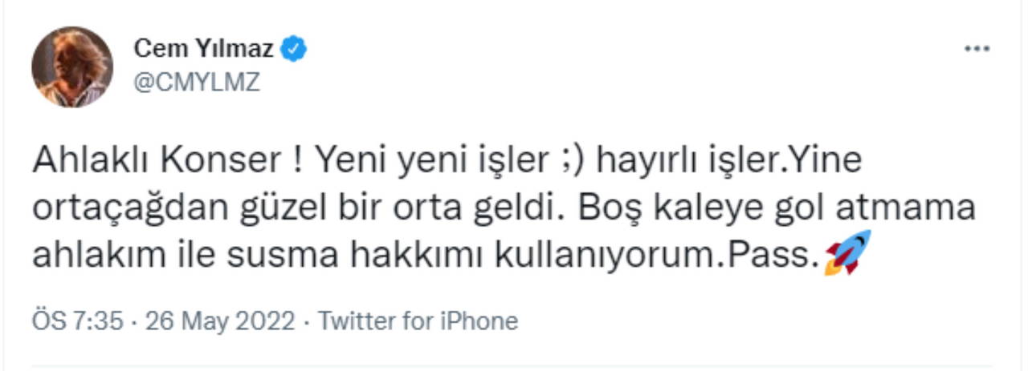Click the blue verified badge
This screenshot has width=1028, height=371.
click(x=294, y=49)
